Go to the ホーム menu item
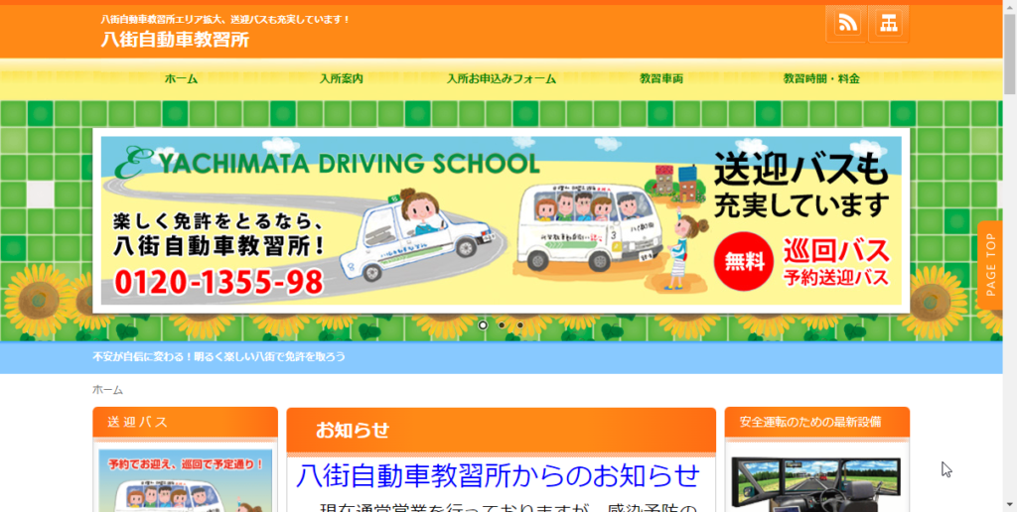The height and width of the screenshot is (512, 1017). pos(181,79)
